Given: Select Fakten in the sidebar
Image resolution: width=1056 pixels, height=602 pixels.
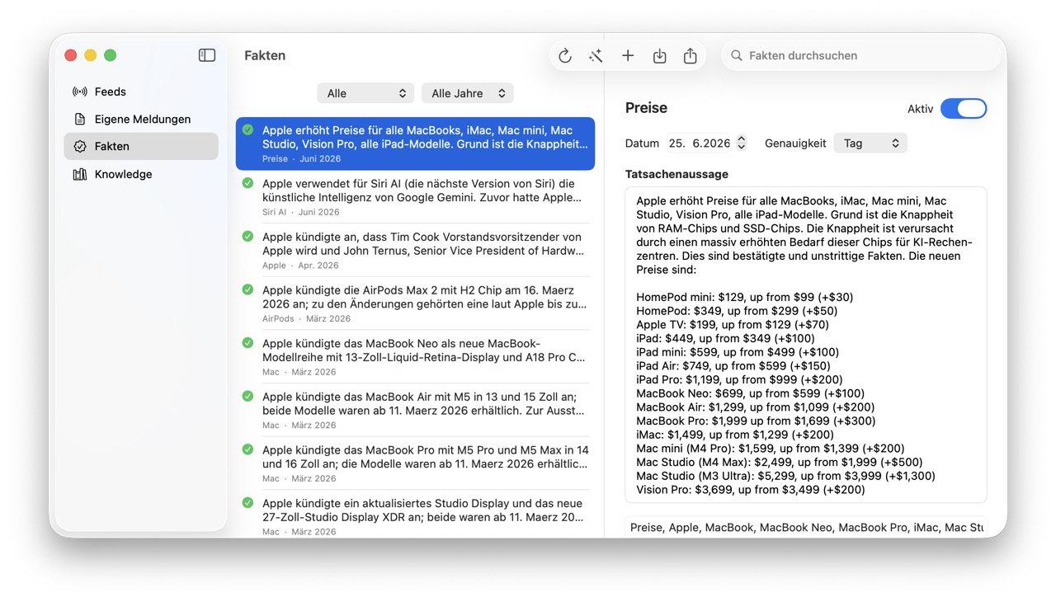Looking at the screenshot, I should pyautogui.click(x=141, y=146).
